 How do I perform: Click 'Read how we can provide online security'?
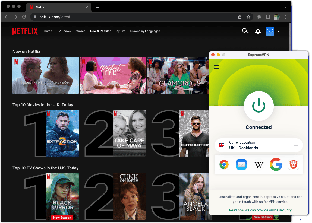point(260,210)
